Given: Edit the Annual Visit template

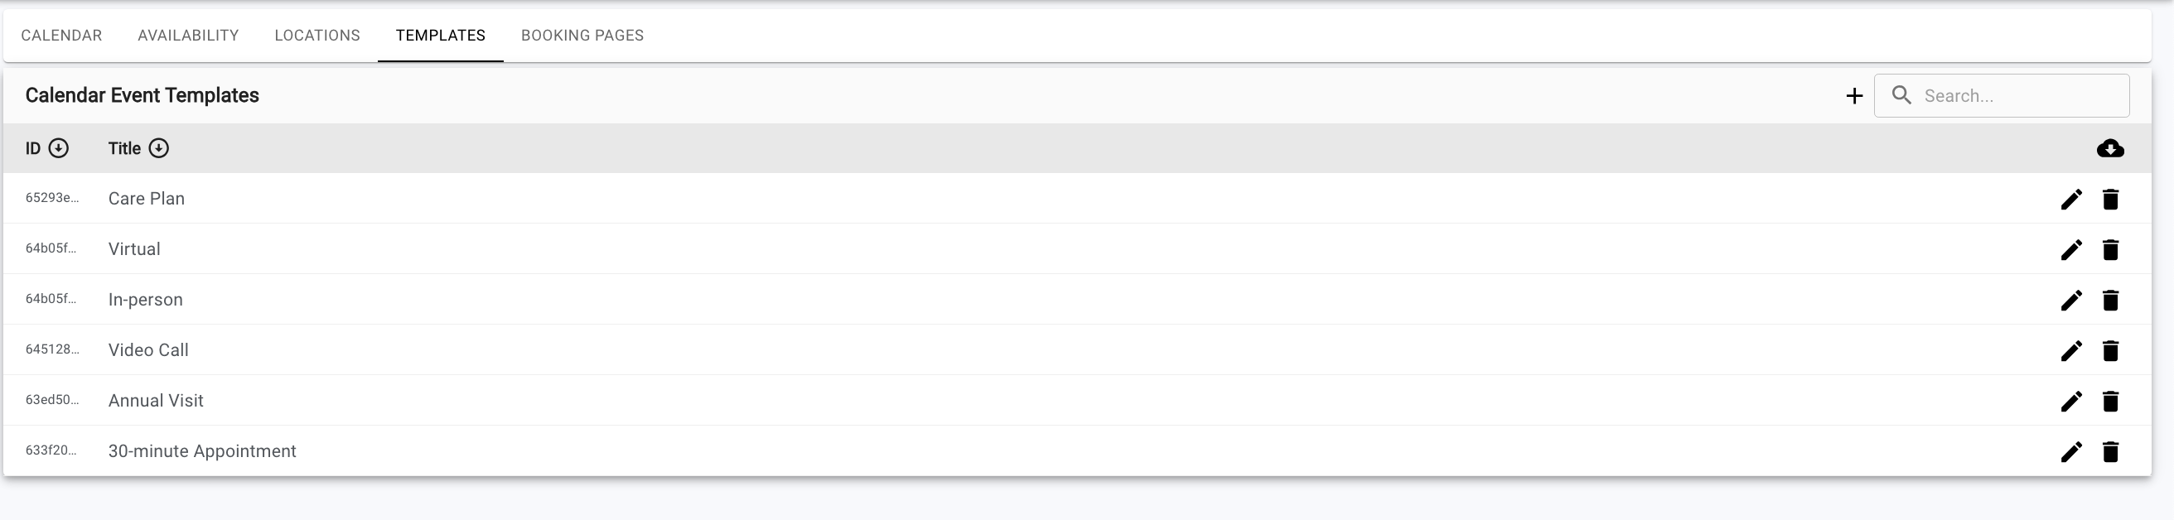Looking at the screenshot, I should coord(2071,401).
